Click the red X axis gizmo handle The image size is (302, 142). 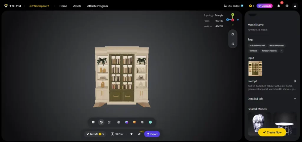[x=233, y=20]
